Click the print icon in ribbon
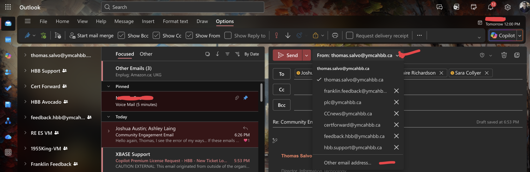Image resolution: width=530 pixels, height=172 pixels. (335, 35)
